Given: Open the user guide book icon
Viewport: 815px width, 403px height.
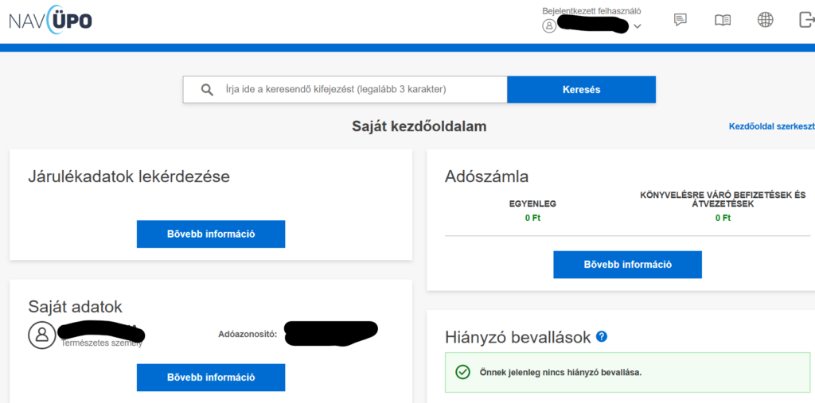Looking at the screenshot, I should [722, 21].
